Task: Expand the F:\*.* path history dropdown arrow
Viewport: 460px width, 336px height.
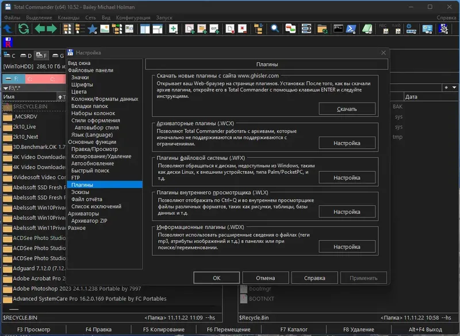Action: pos(5,88)
